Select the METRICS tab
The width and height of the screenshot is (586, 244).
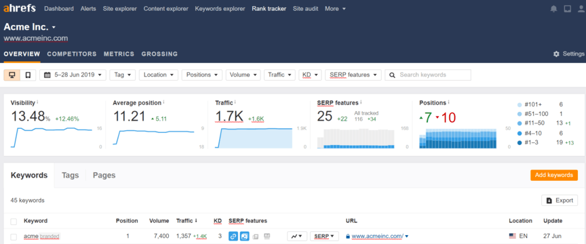coord(119,54)
